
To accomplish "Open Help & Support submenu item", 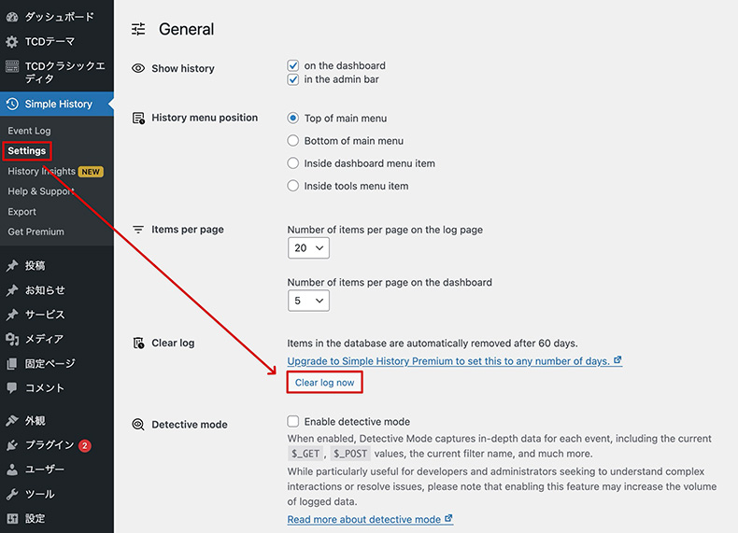I will point(41,191).
